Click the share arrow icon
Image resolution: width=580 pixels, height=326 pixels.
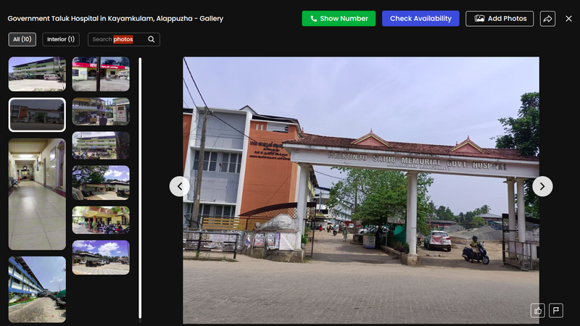[547, 19]
